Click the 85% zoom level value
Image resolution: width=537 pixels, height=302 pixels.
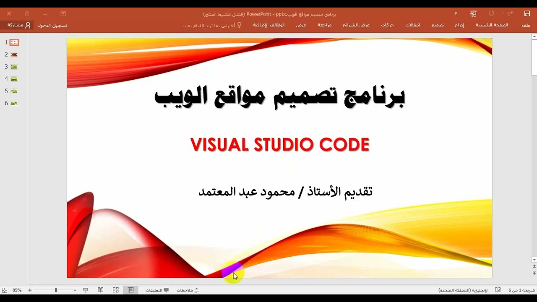pyautogui.click(x=17, y=290)
